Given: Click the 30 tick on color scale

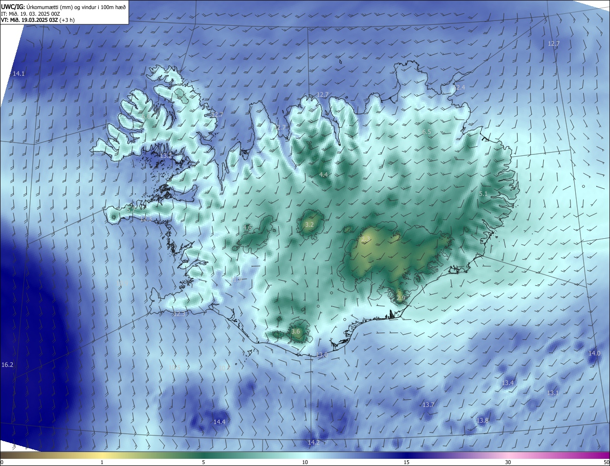Looking at the screenshot, I should pyautogui.click(x=508, y=462).
